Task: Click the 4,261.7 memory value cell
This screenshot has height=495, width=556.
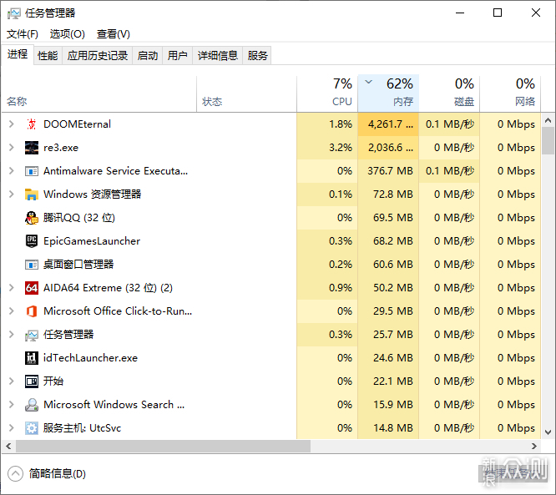Action: point(388,124)
